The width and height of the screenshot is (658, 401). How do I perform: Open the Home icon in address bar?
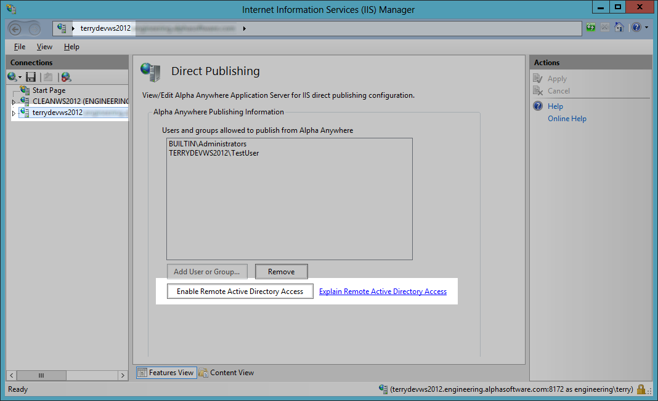(619, 27)
